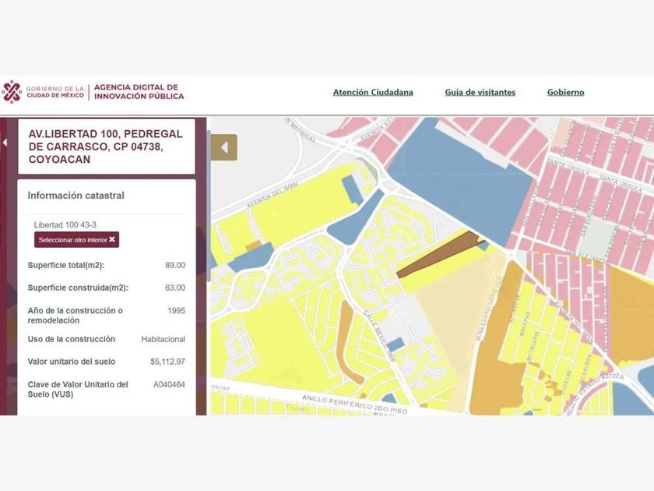The width and height of the screenshot is (654, 491).
Task: Click the Valor unitario del suelo label
Action: (x=72, y=362)
